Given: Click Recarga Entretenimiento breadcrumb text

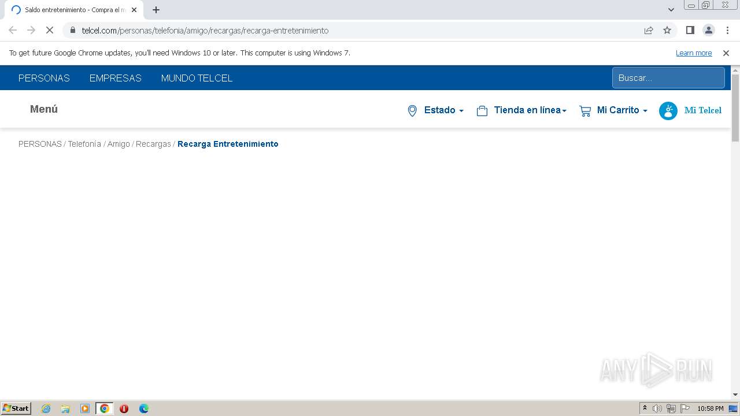Looking at the screenshot, I should pyautogui.click(x=228, y=144).
